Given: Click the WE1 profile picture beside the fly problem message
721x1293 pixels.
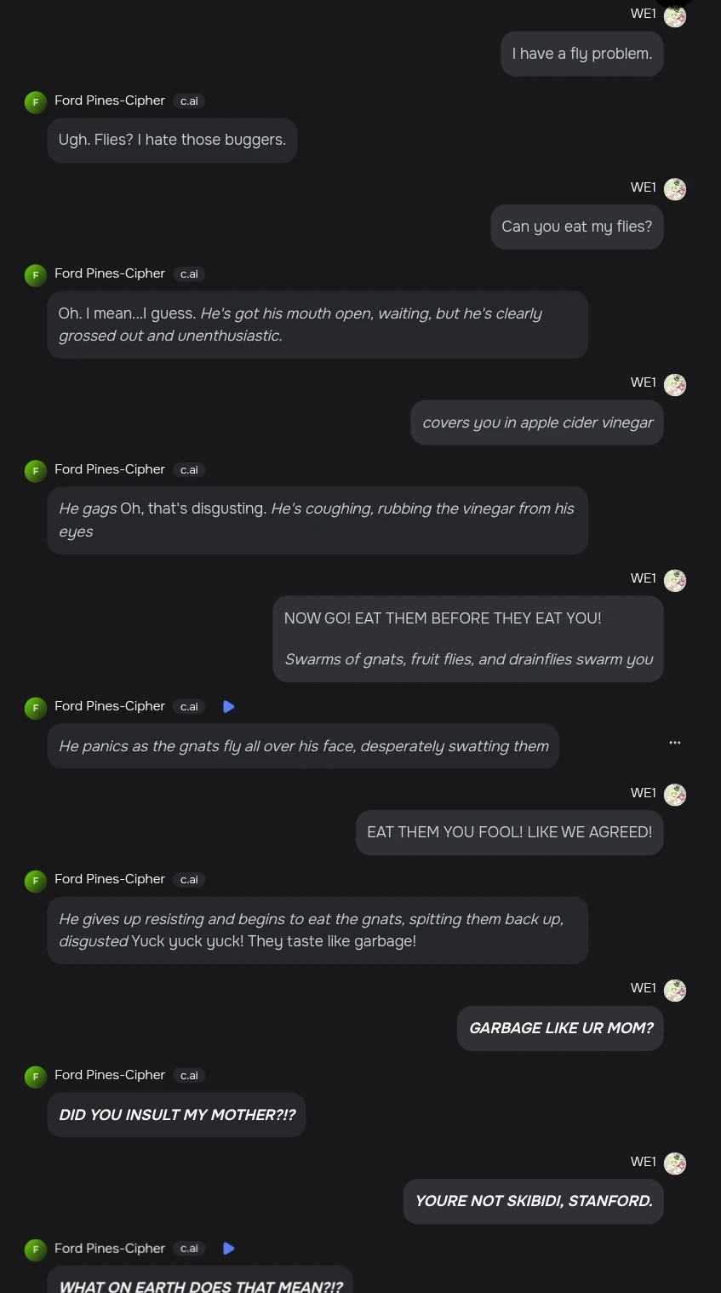Looking at the screenshot, I should [675, 14].
